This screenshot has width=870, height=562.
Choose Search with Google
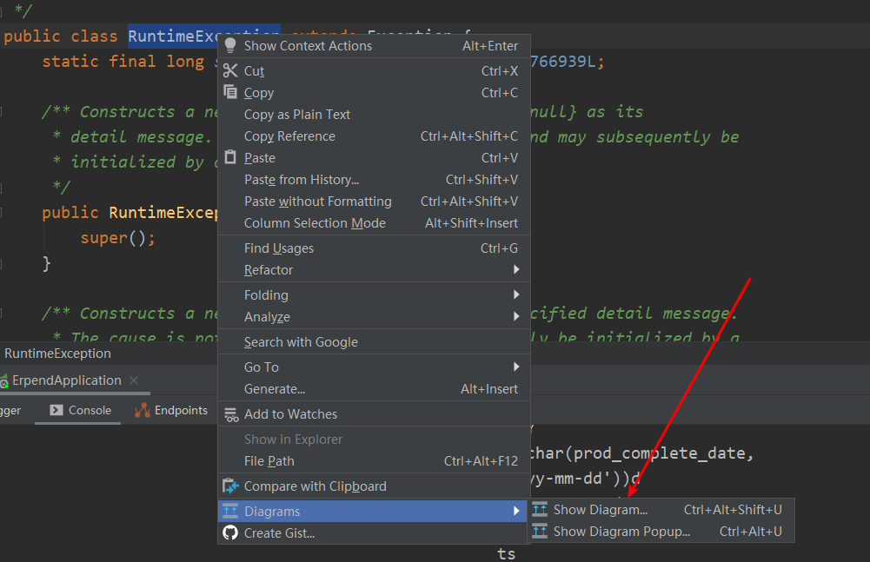(374, 341)
